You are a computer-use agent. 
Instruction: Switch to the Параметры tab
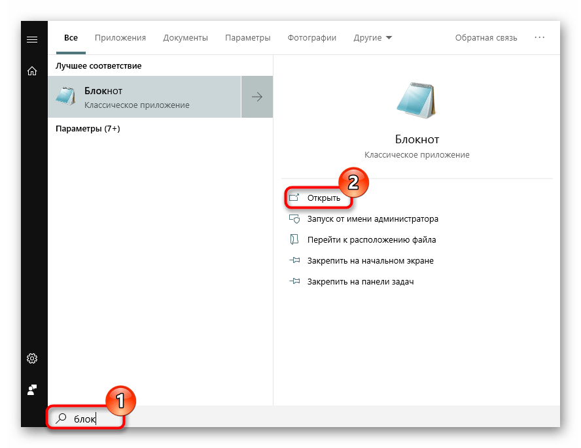(247, 38)
